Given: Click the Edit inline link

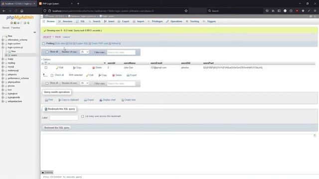Looking at the screenshot, I should tap(61, 43).
